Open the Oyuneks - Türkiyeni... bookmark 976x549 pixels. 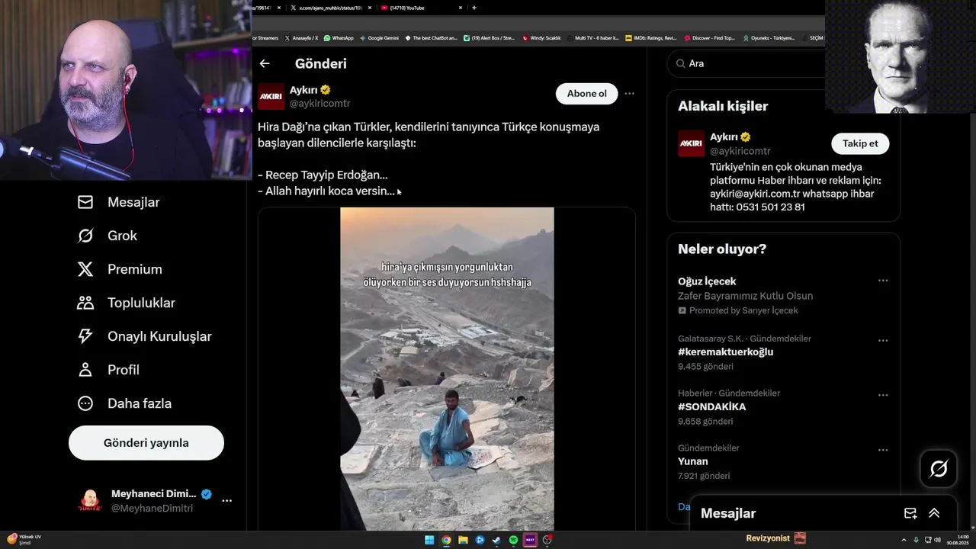[x=769, y=37]
